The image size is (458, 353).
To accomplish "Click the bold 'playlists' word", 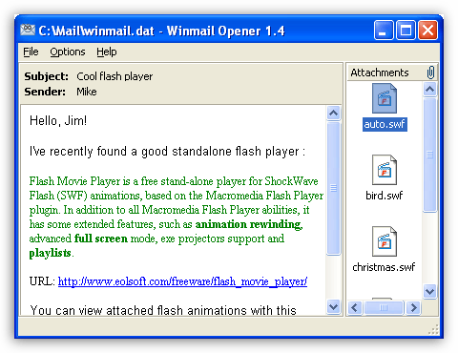I will coord(51,253).
